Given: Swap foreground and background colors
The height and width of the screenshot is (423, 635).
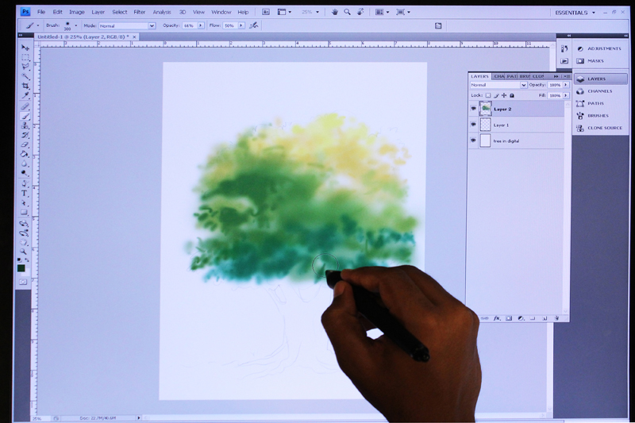Looking at the screenshot, I should pyautogui.click(x=27, y=260).
